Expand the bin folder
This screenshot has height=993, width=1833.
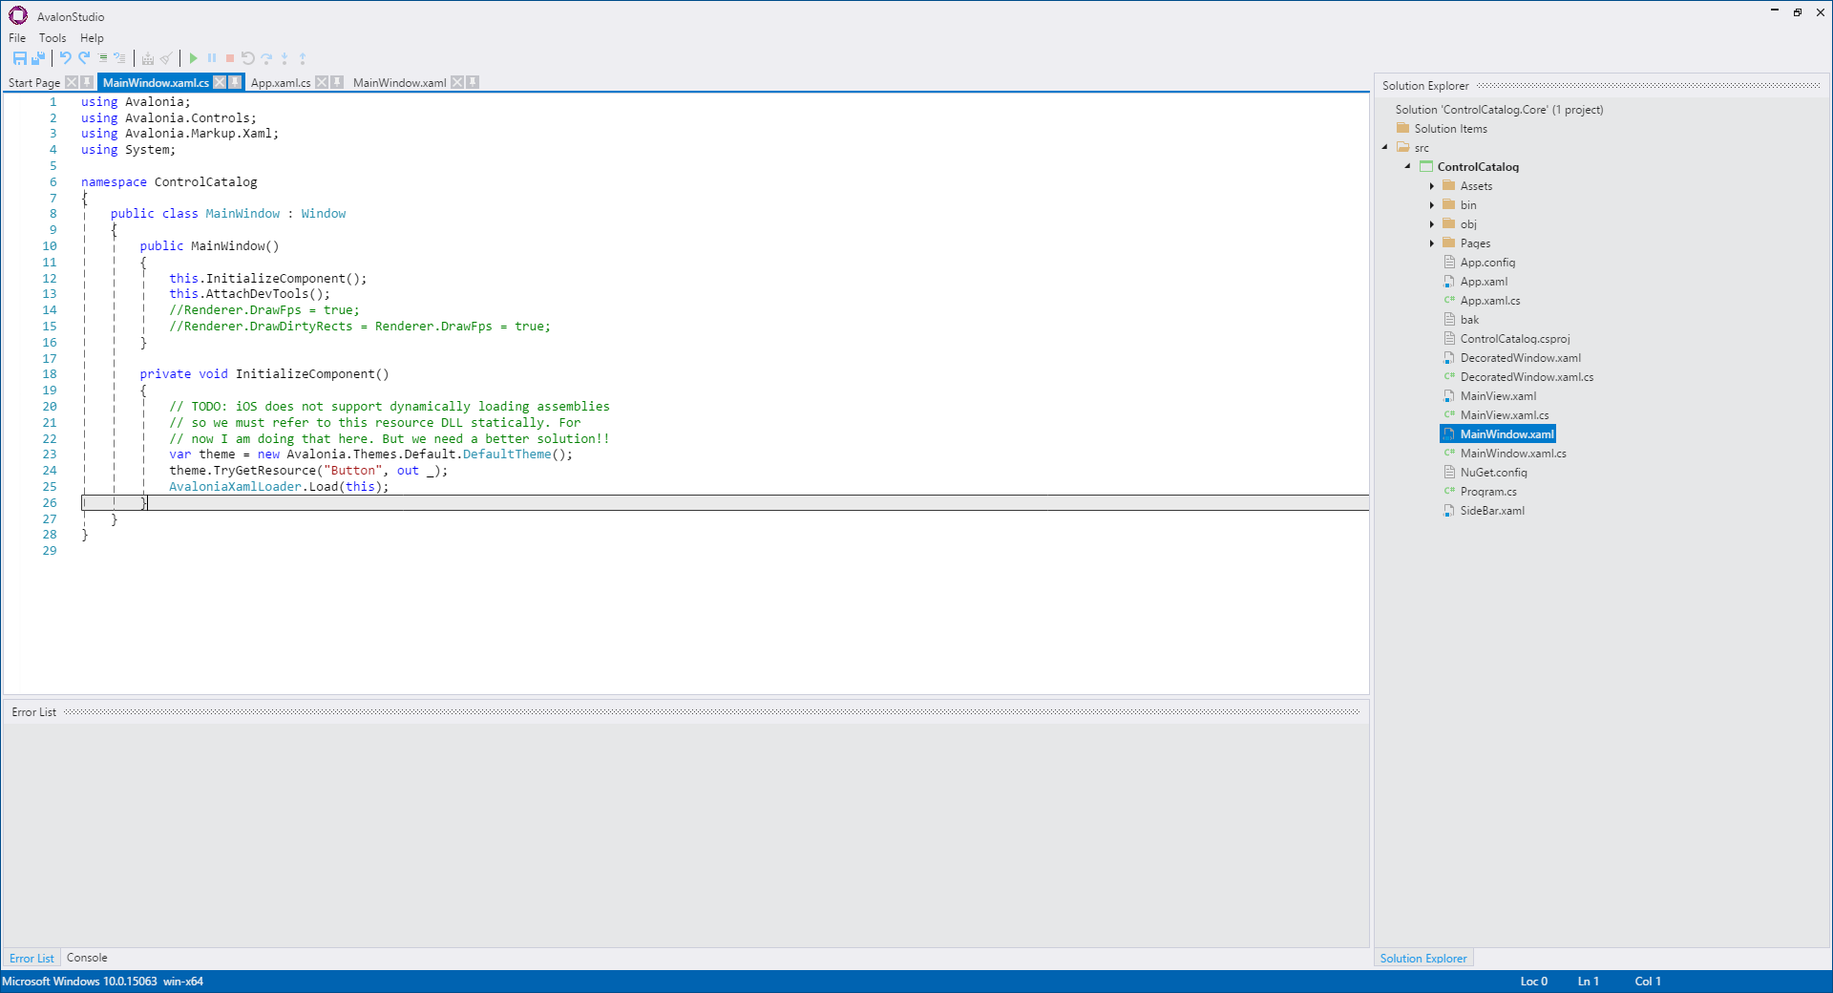click(x=1432, y=205)
